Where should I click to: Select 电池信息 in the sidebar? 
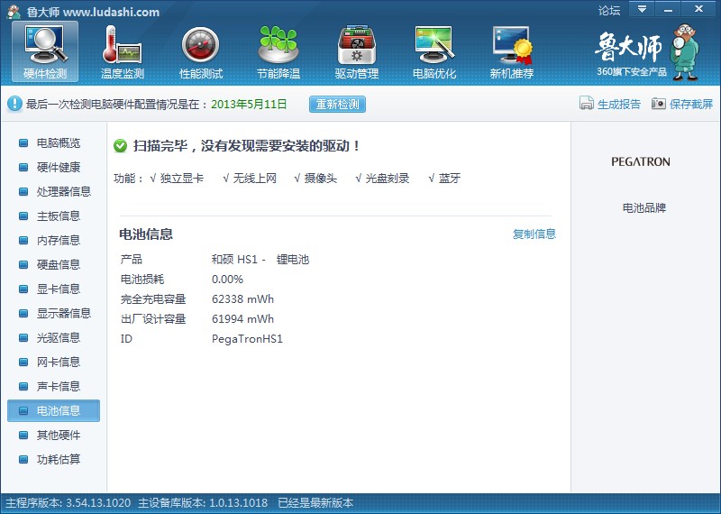(x=53, y=410)
